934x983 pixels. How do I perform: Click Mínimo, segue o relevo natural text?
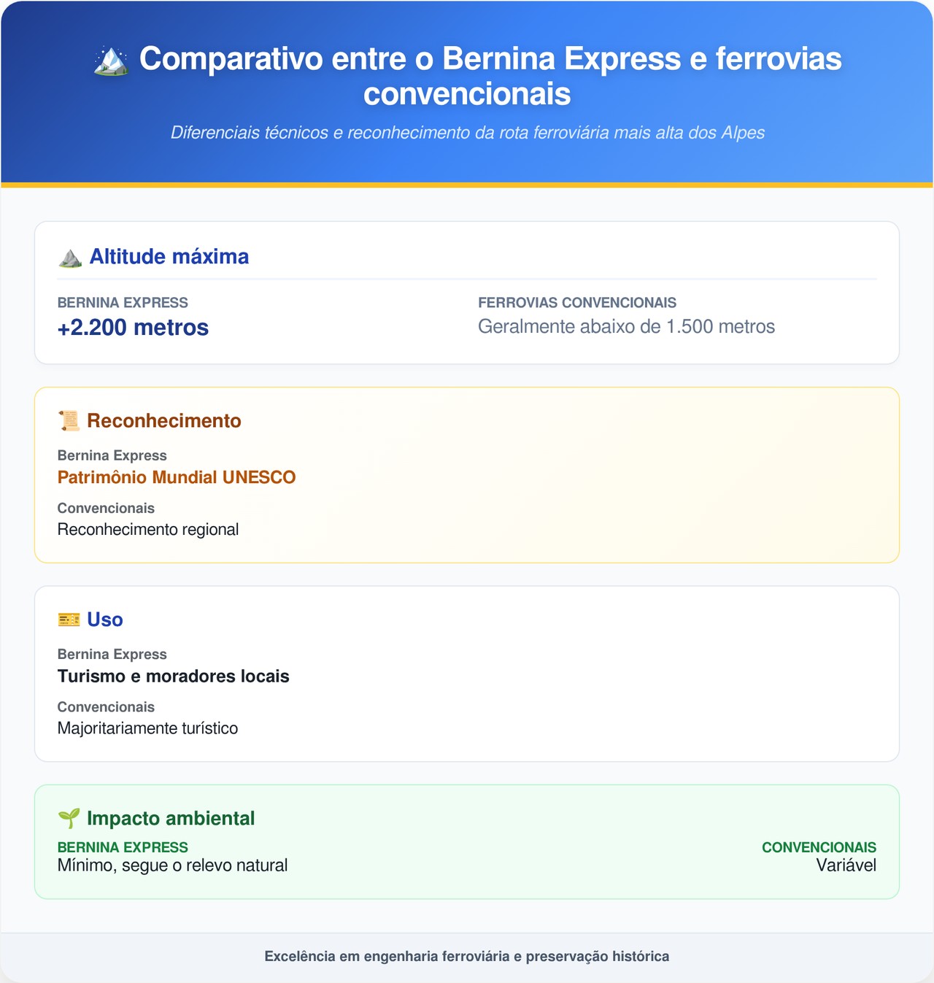(172, 866)
